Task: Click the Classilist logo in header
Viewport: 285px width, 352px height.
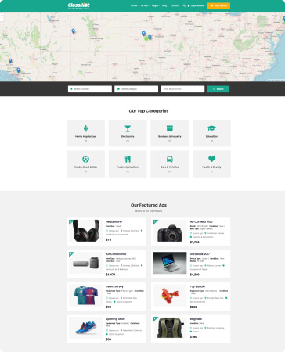Action: click(x=78, y=5)
